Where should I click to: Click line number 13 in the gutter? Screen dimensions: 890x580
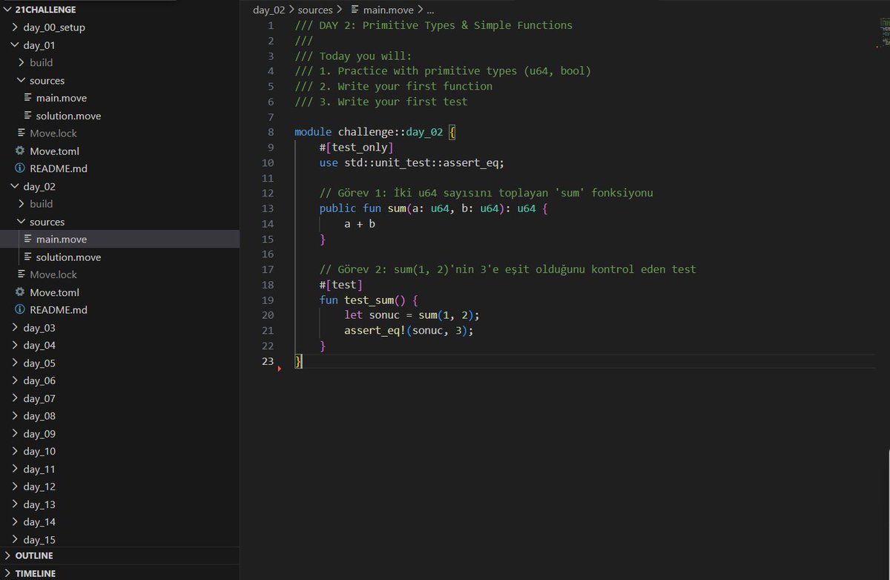tap(268, 209)
